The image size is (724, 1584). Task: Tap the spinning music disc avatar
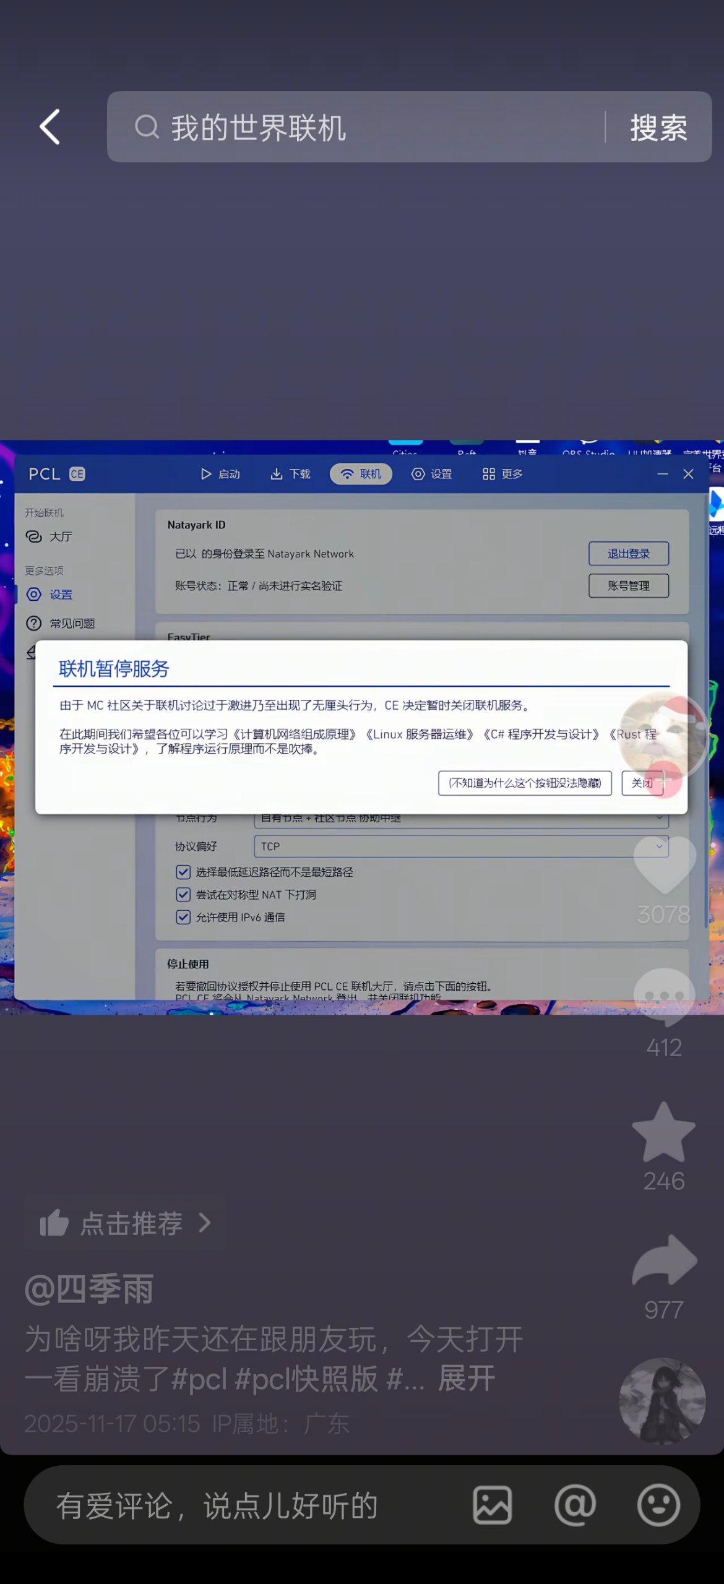click(x=662, y=1401)
